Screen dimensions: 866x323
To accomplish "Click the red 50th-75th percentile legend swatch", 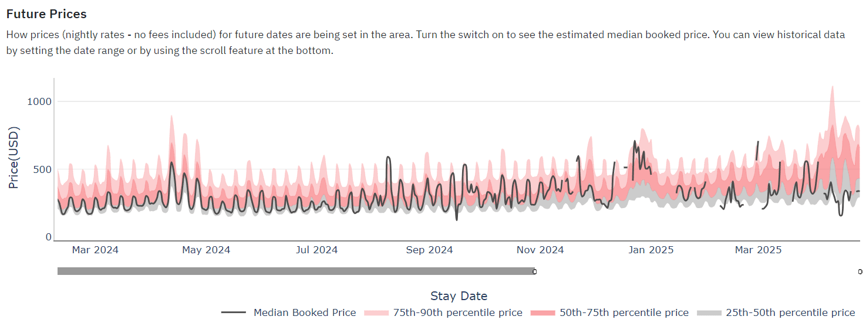I will (x=542, y=312).
